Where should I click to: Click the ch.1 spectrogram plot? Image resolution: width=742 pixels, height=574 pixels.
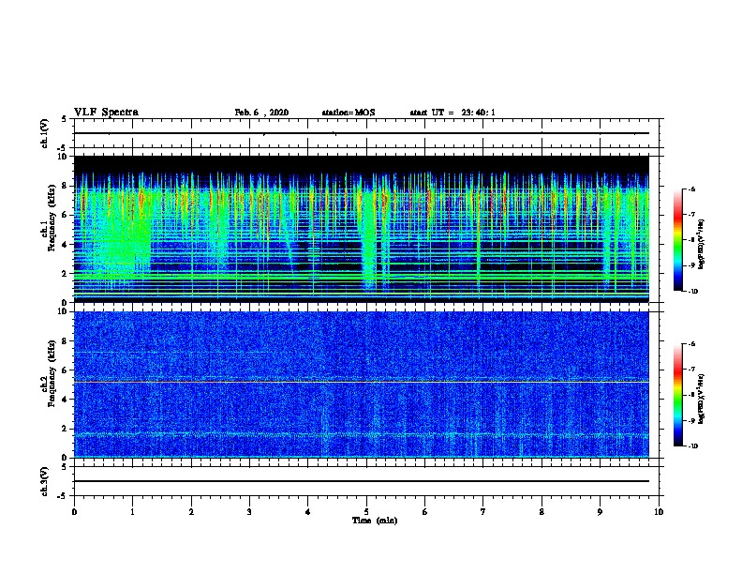click(362, 229)
